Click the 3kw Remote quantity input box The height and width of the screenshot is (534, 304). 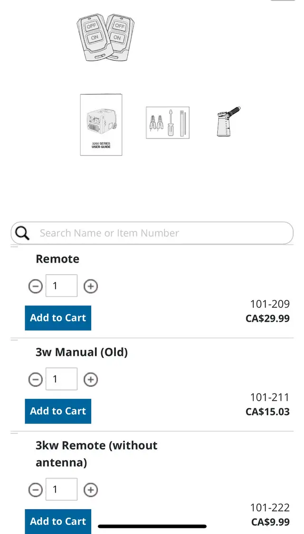pyautogui.click(x=62, y=489)
